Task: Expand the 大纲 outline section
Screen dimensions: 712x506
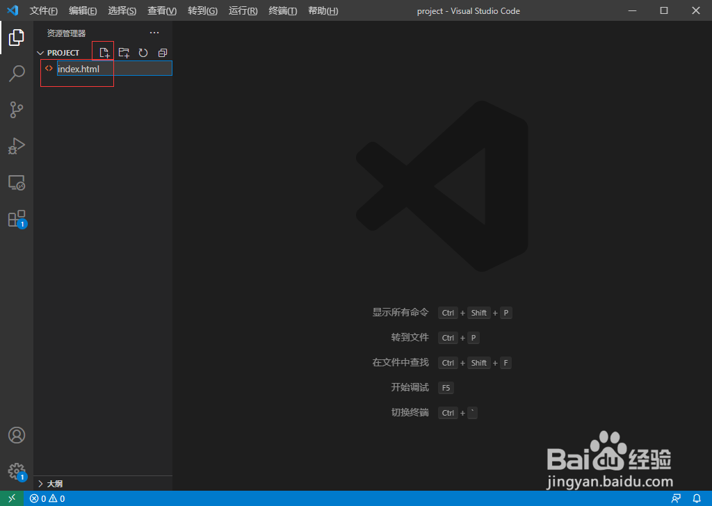Action: click(x=50, y=484)
